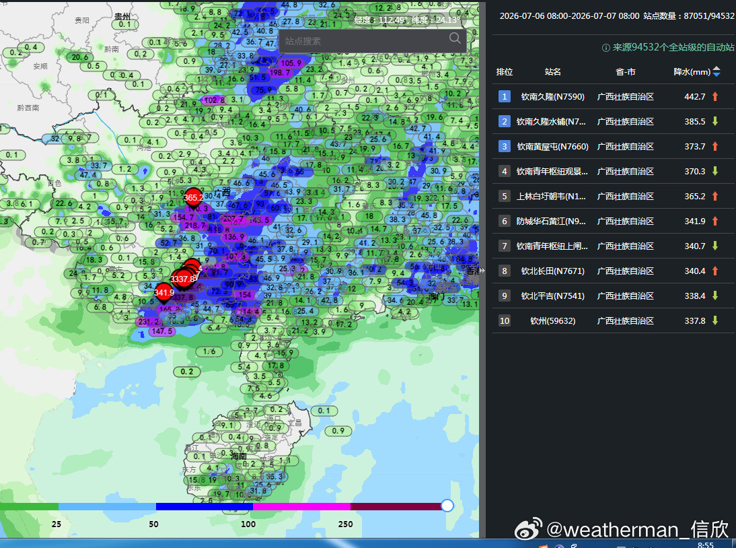Focus the 站点搜索 search field
736x548 pixels.
372,41
